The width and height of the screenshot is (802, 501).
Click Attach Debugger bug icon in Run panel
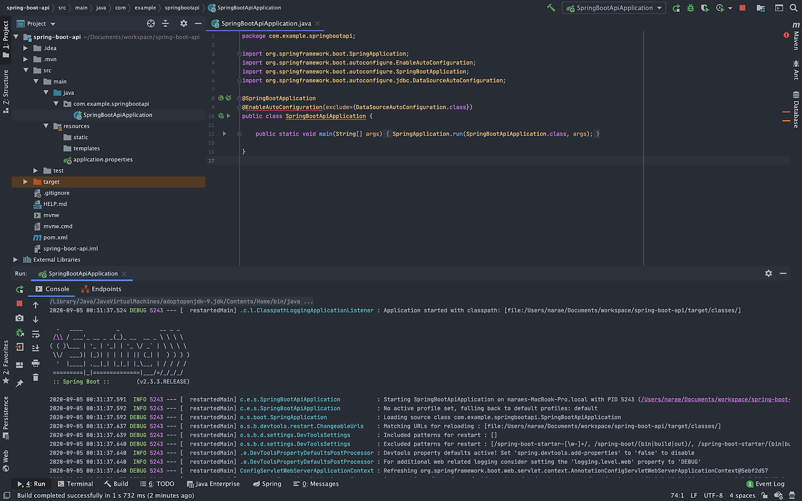click(x=19, y=333)
